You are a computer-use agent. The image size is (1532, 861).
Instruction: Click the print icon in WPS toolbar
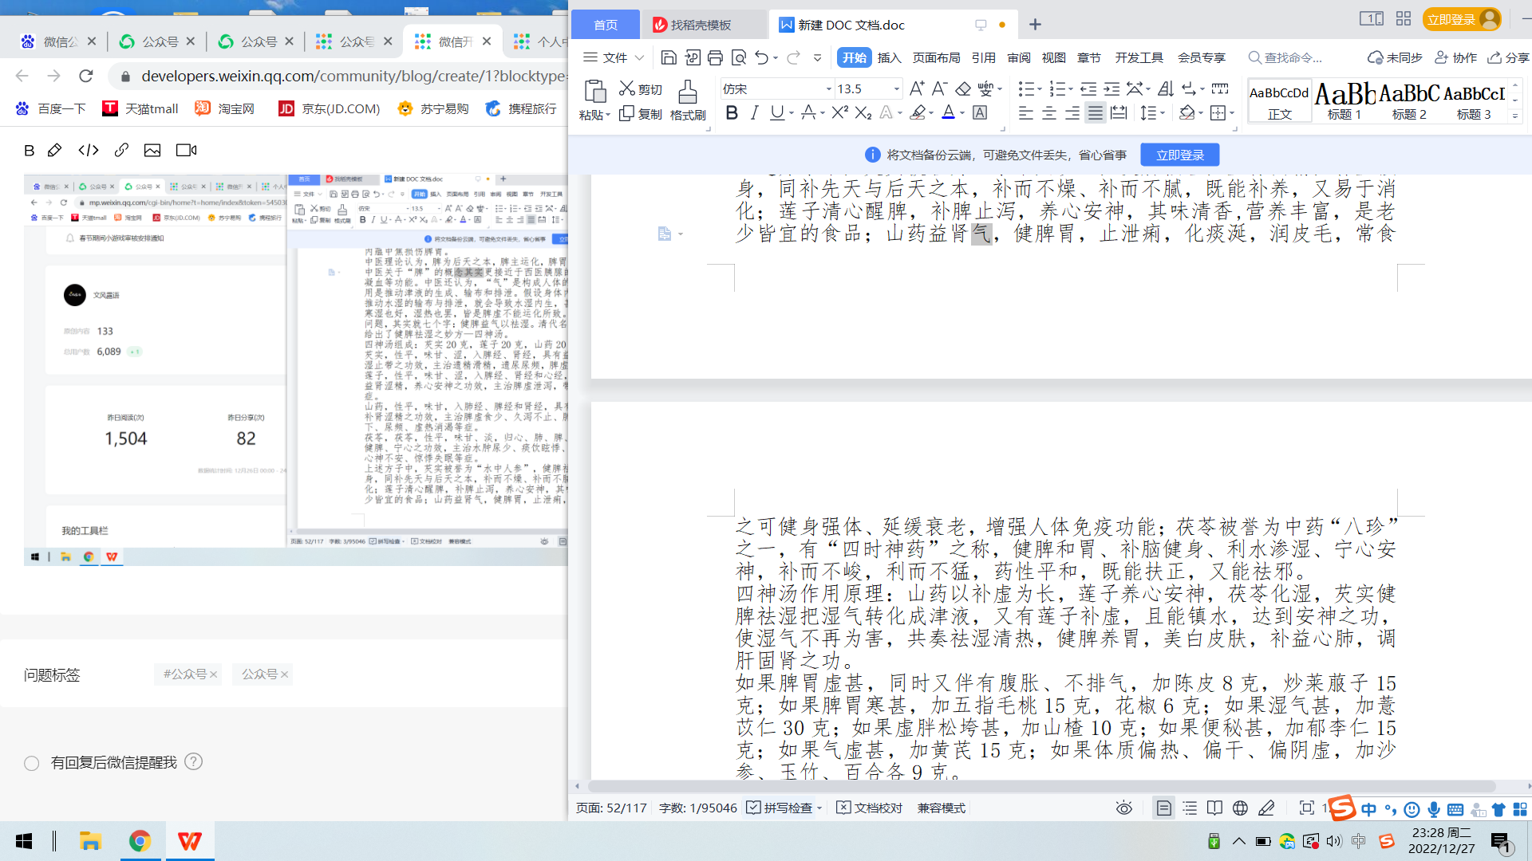tap(715, 57)
